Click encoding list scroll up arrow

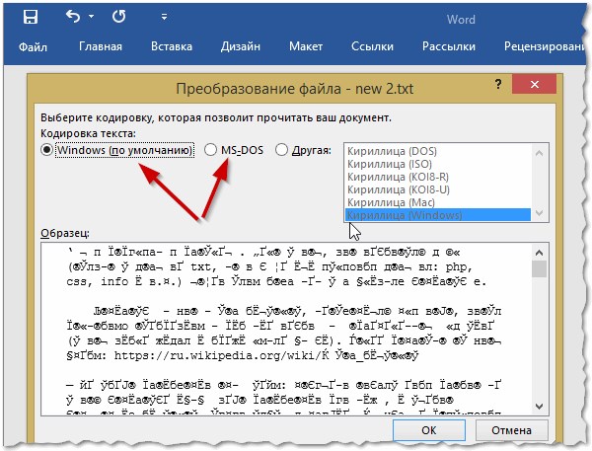tap(539, 153)
